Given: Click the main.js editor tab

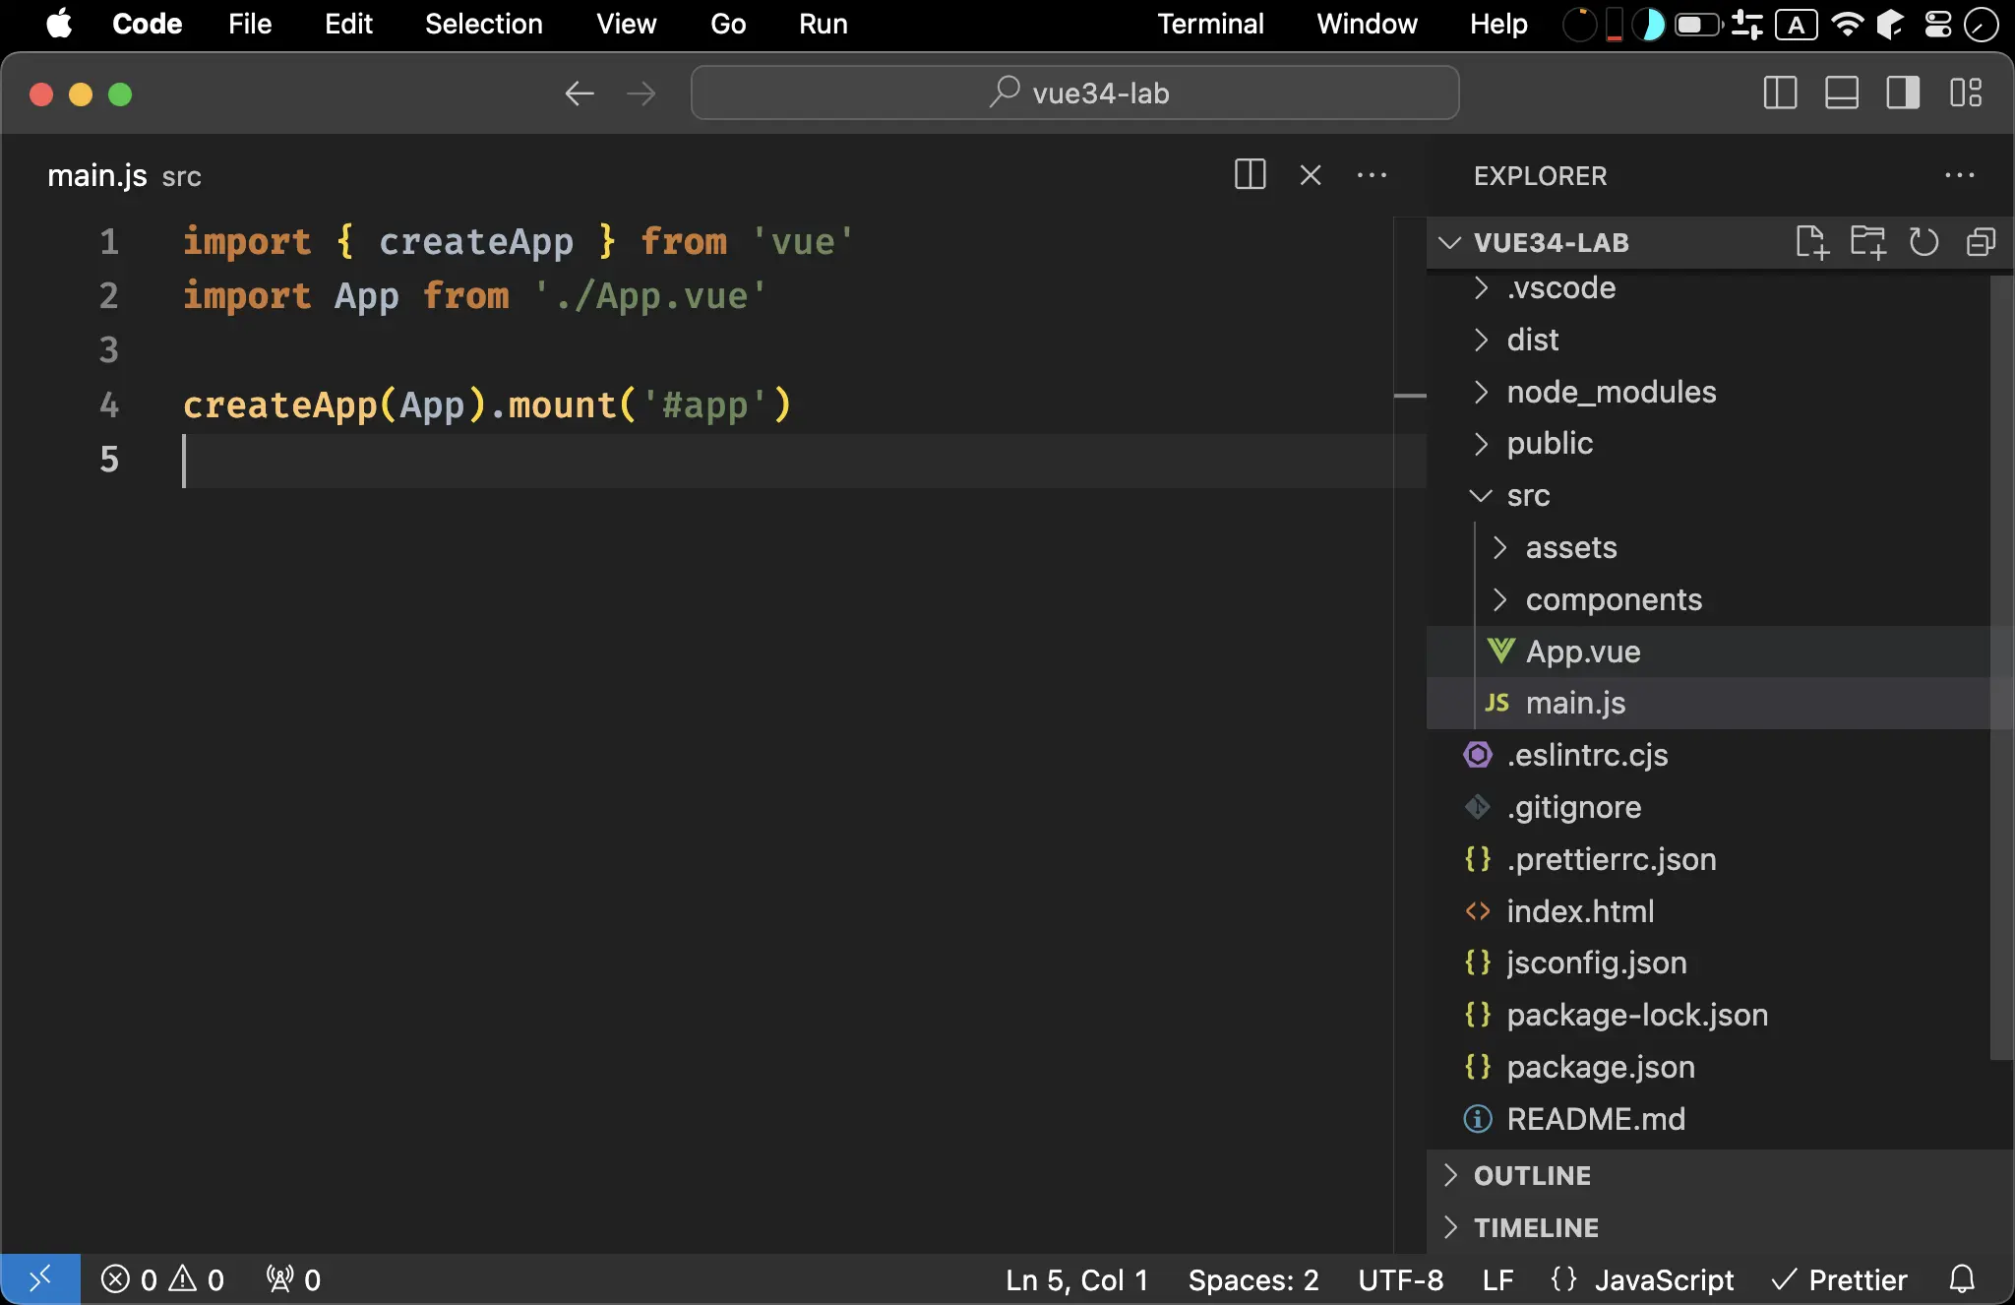Looking at the screenshot, I should [x=124, y=175].
